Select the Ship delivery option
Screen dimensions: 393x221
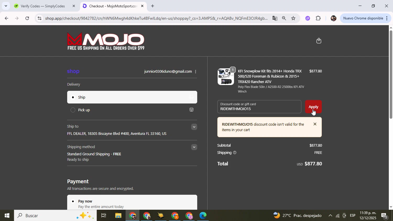[132, 97]
